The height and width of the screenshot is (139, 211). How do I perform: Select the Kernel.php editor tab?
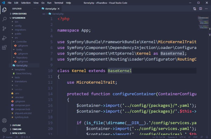coord(51,9)
